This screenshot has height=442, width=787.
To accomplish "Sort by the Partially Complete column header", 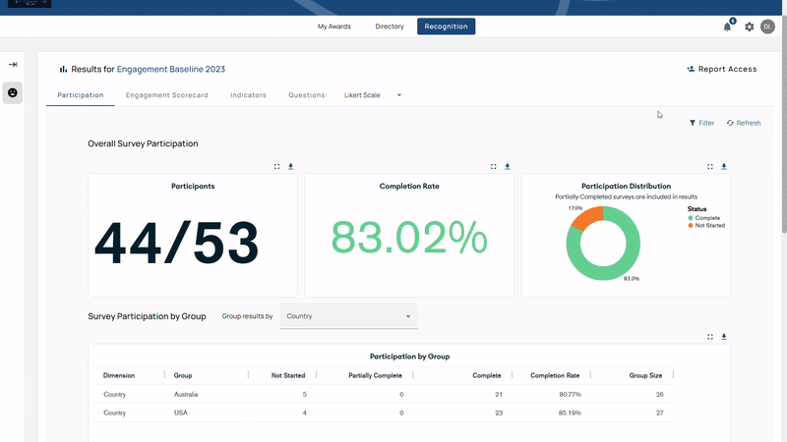I will pos(376,375).
